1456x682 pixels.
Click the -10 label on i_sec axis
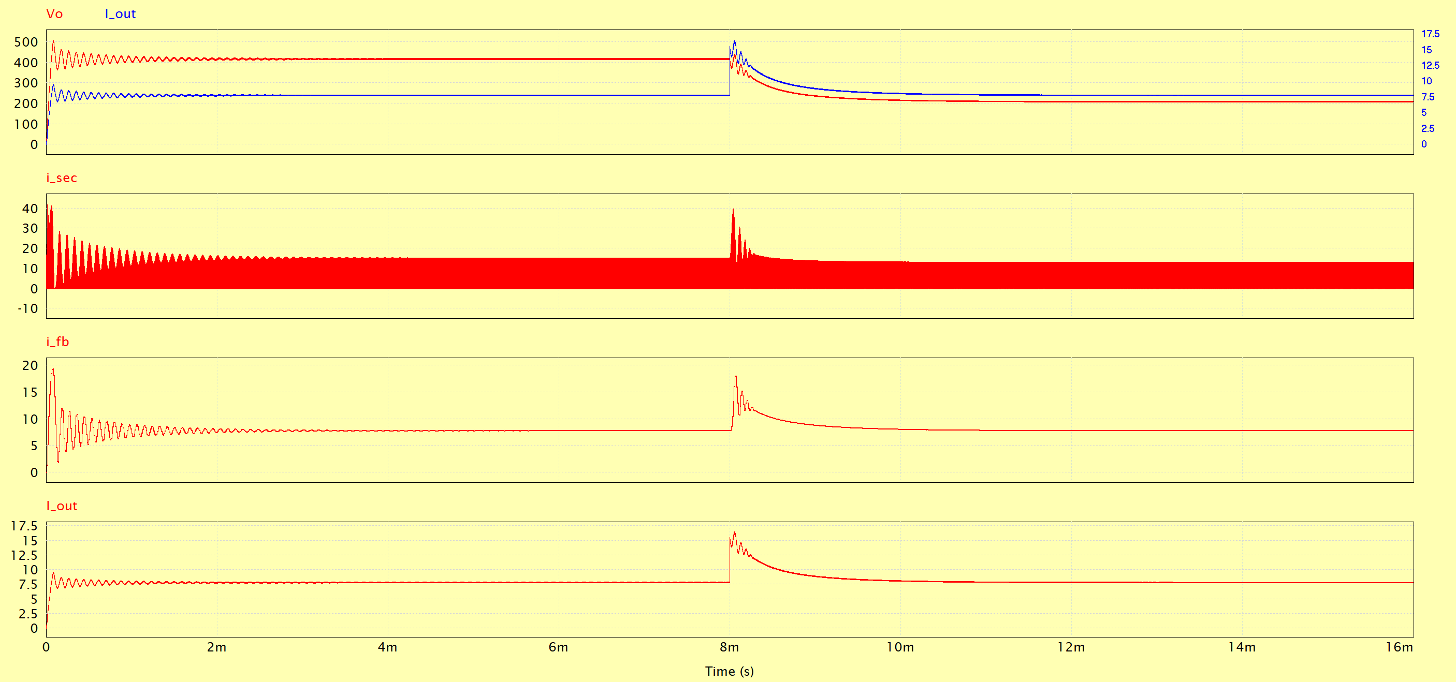tap(27, 308)
